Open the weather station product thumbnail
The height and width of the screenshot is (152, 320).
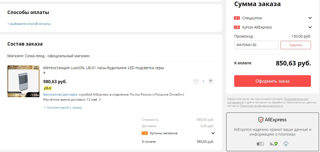pos(23,81)
